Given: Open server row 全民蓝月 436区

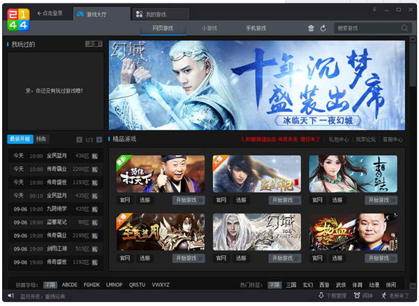Looking at the screenshot, I should pos(56,156).
